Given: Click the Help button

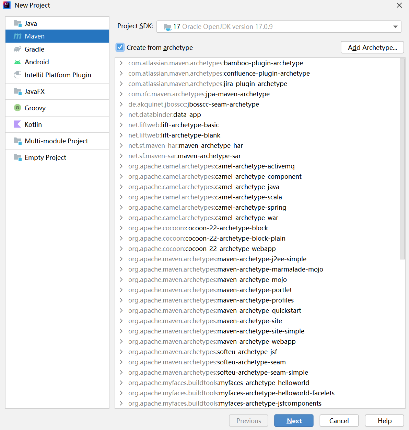Looking at the screenshot, I should (x=384, y=421).
